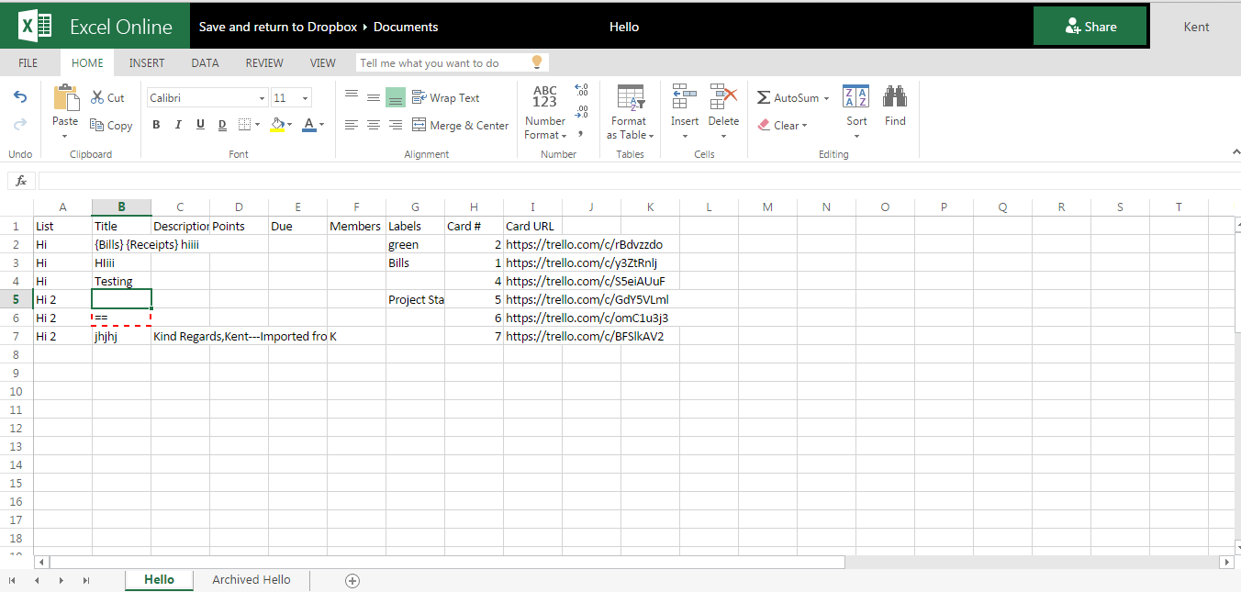Click the Documents breadcrumb link
Screen dimensions: 1241x592
(x=406, y=27)
